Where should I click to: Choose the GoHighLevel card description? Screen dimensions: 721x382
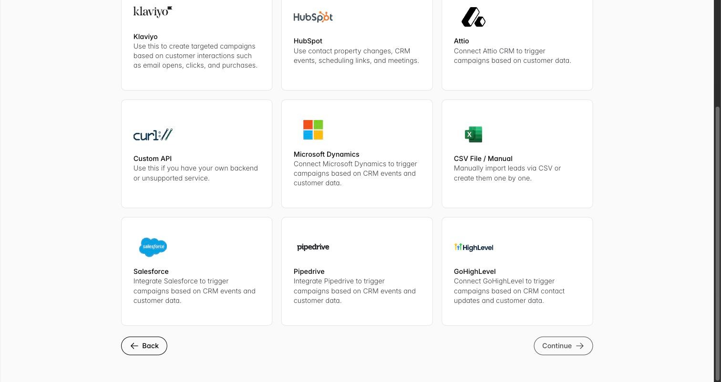tap(509, 291)
